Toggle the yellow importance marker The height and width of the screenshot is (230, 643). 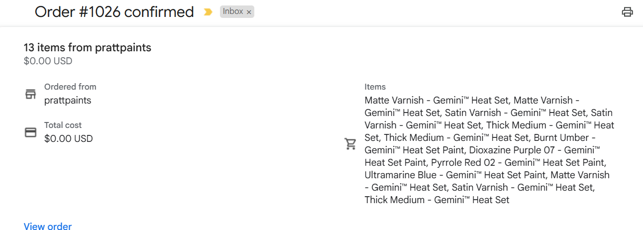[x=208, y=12]
